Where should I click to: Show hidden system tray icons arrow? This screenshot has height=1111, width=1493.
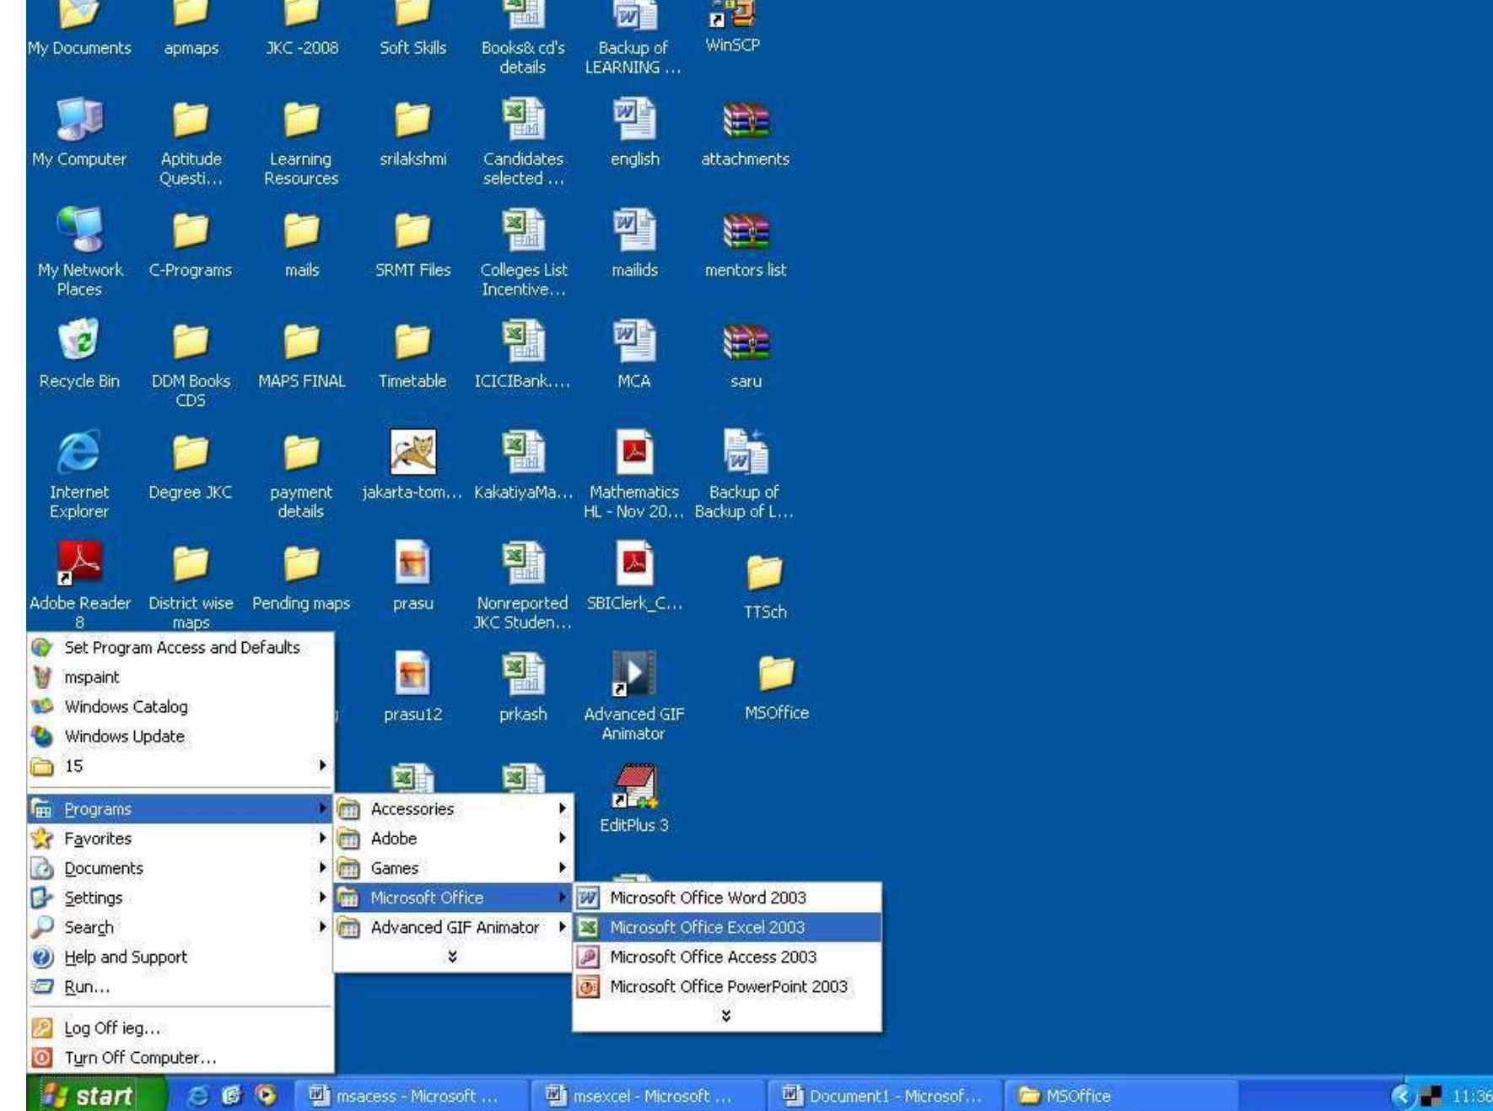(x=1402, y=1096)
